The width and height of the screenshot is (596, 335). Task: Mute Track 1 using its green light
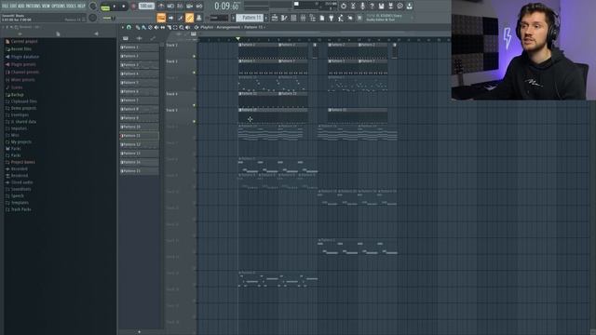pos(195,56)
